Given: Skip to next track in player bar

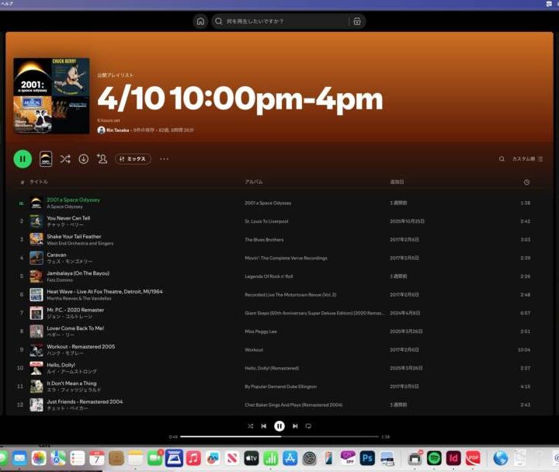Looking at the screenshot, I should 295,426.
